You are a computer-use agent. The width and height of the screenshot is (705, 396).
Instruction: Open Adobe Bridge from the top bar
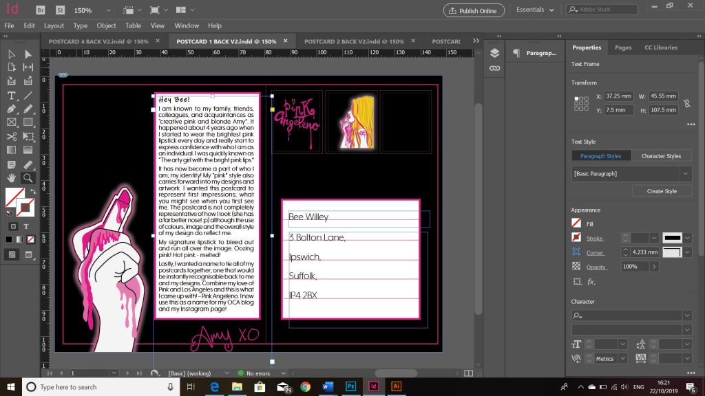click(41, 10)
